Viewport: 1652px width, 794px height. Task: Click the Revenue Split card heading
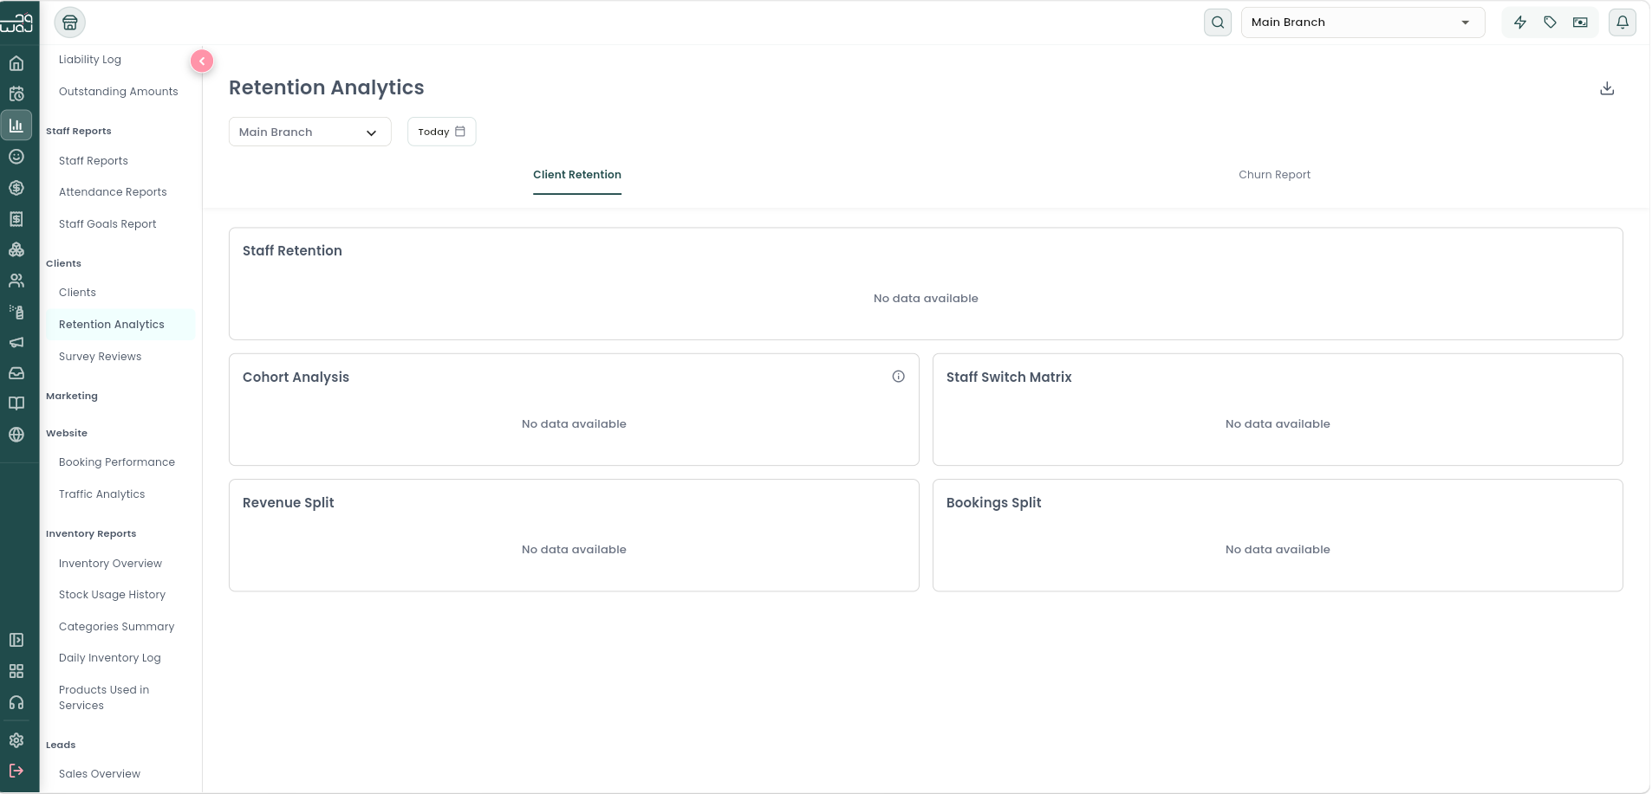[288, 503]
